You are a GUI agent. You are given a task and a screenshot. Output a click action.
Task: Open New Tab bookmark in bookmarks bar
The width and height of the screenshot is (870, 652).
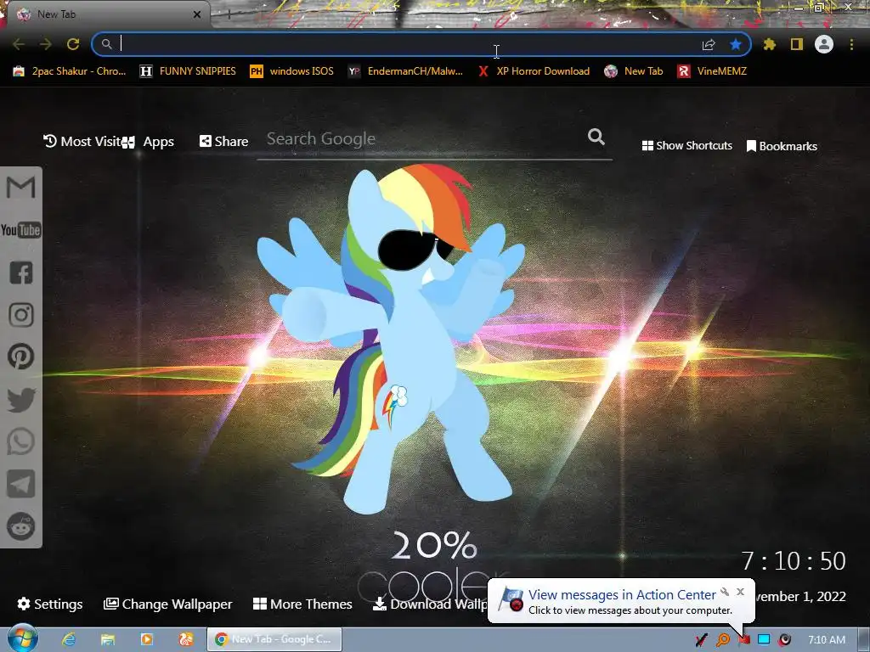tap(634, 71)
